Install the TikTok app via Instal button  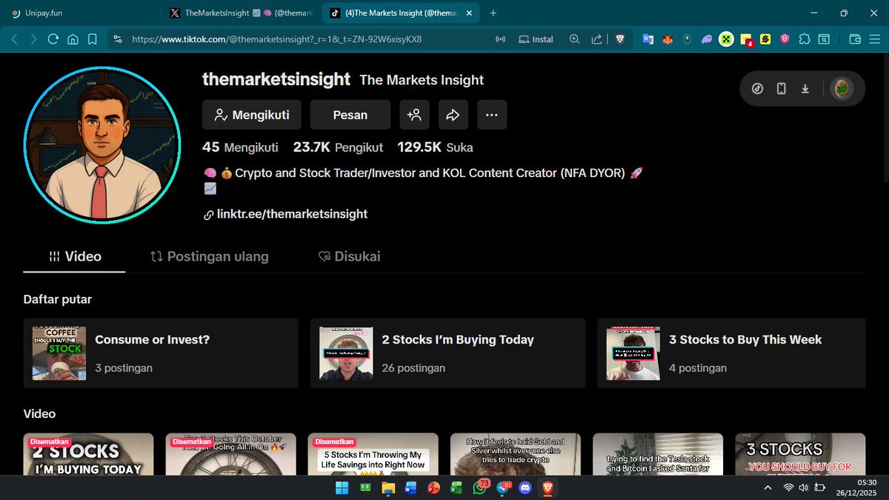(536, 39)
